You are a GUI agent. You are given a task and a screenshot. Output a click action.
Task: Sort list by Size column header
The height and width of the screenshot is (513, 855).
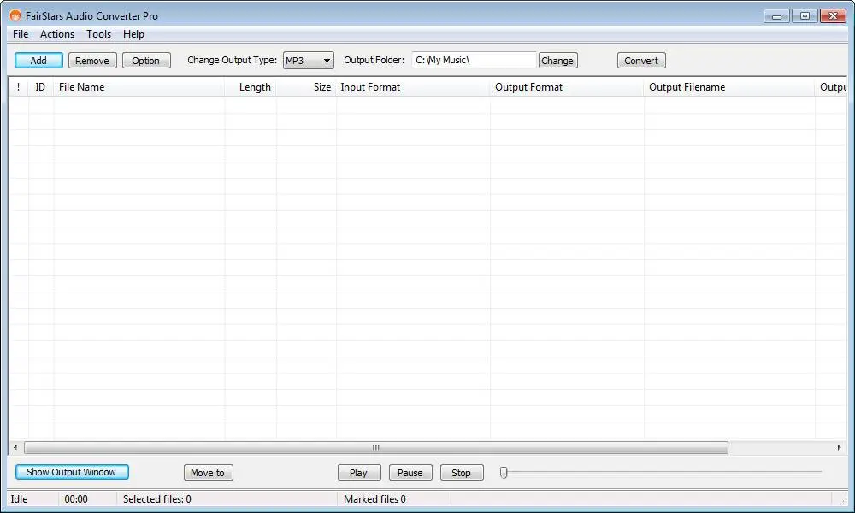306,87
